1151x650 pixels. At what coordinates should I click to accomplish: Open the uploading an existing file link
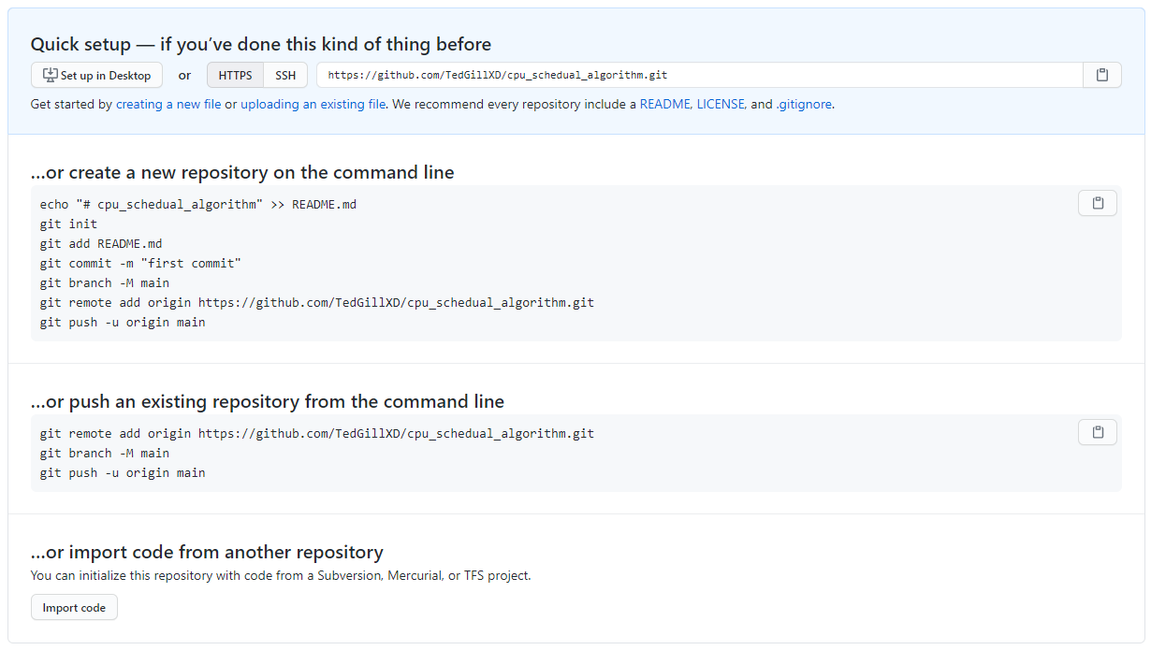(x=313, y=105)
